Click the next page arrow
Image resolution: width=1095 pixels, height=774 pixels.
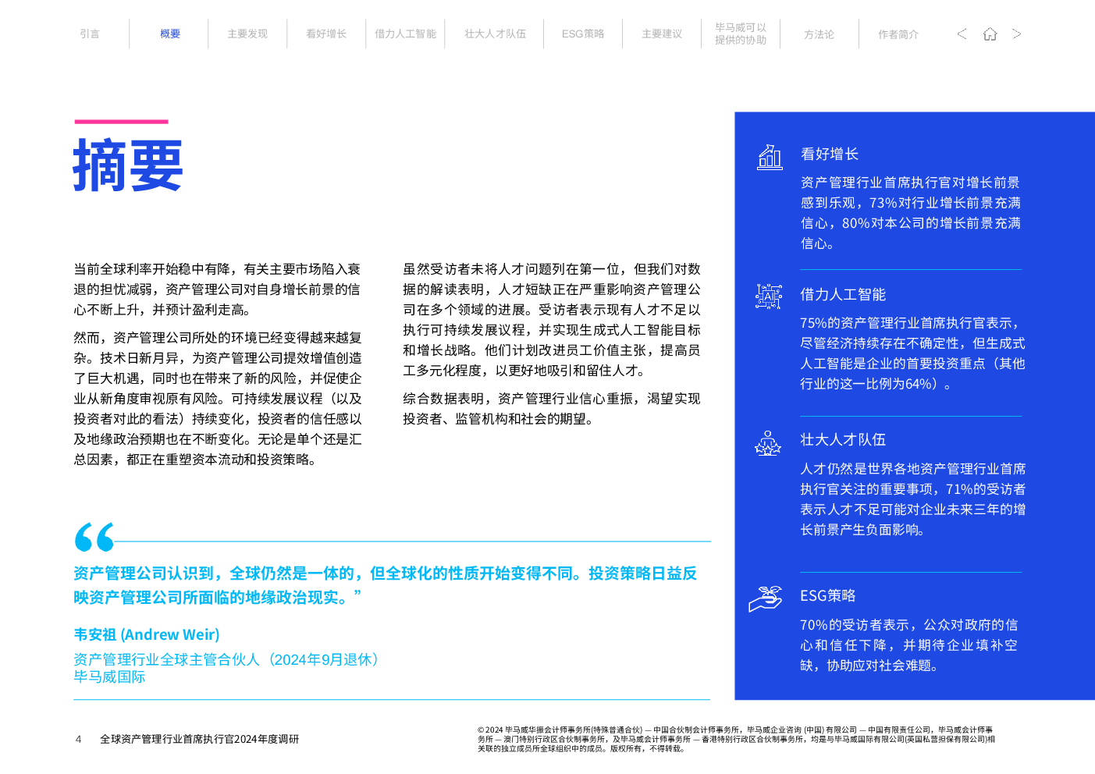1016,34
